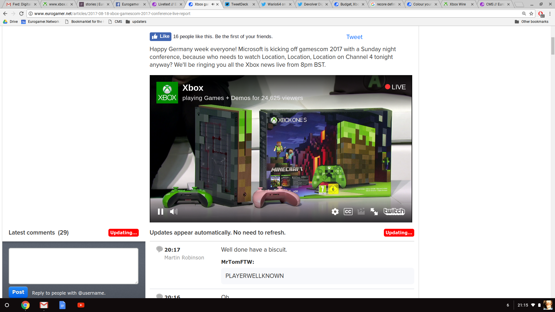Viewport: 555px width, 312px height.
Task: Switch to Livetext tab
Action: (x=167, y=4)
